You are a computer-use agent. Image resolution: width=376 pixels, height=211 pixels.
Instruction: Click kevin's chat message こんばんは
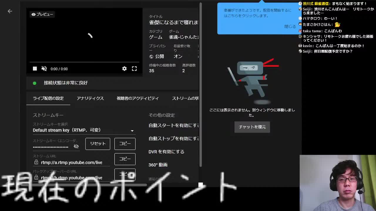pyautogui.click(x=340, y=46)
